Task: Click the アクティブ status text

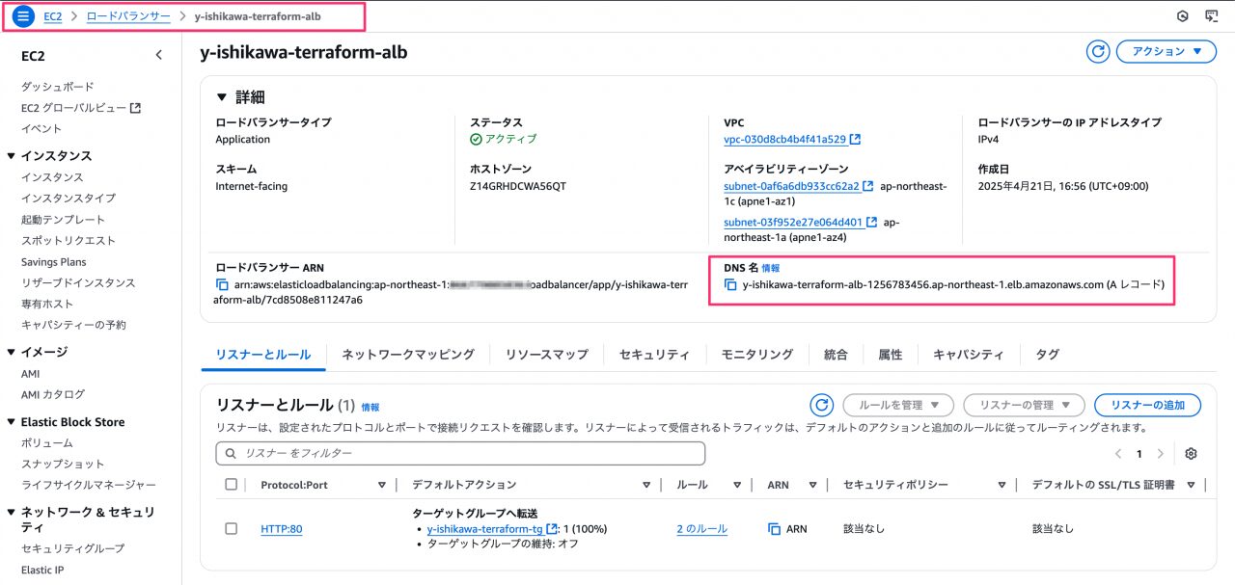Action: click(x=510, y=140)
